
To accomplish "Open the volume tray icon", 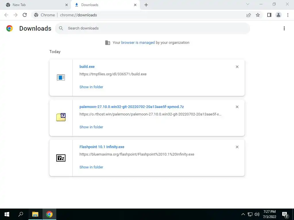I will (x=257, y=214).
